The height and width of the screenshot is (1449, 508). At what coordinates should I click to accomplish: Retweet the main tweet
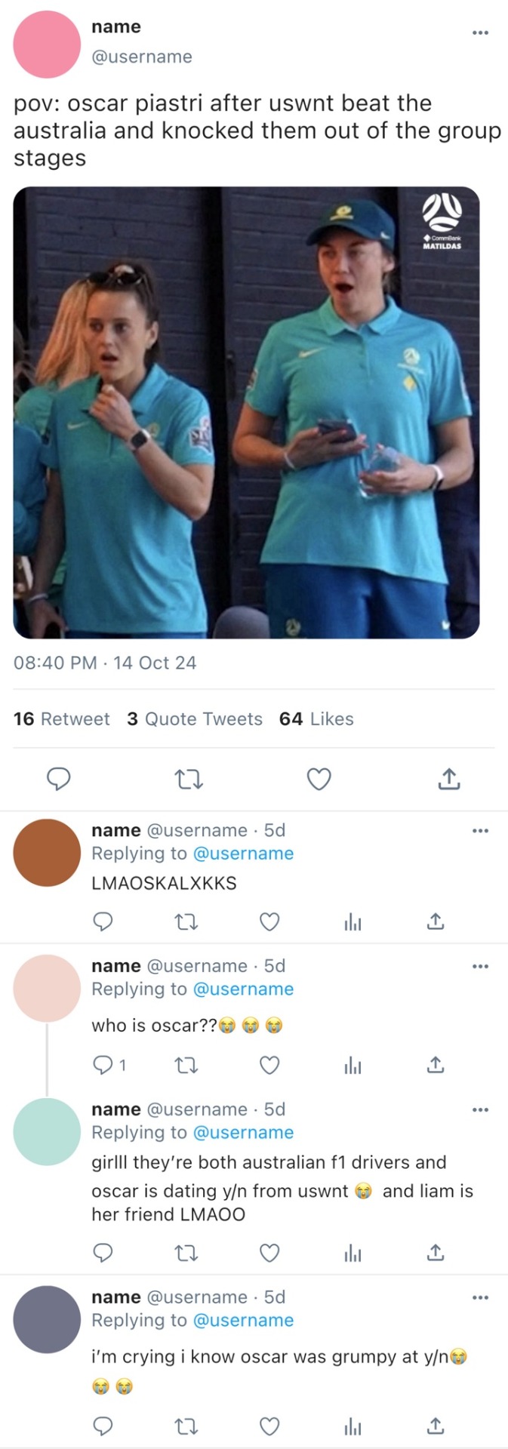pos(189,779)
